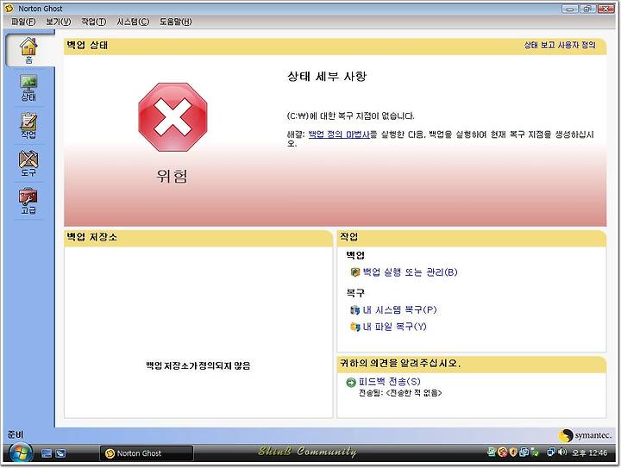
Task: Open the 시스템(C) menu
Action: (133, 22)
